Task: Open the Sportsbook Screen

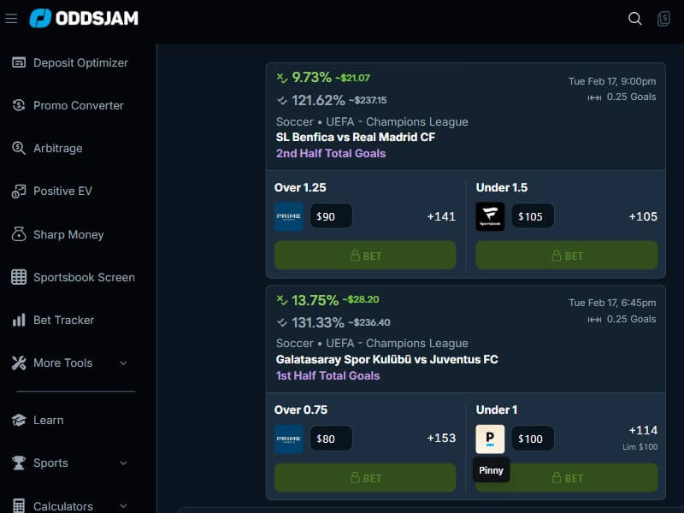Action: 83,277
